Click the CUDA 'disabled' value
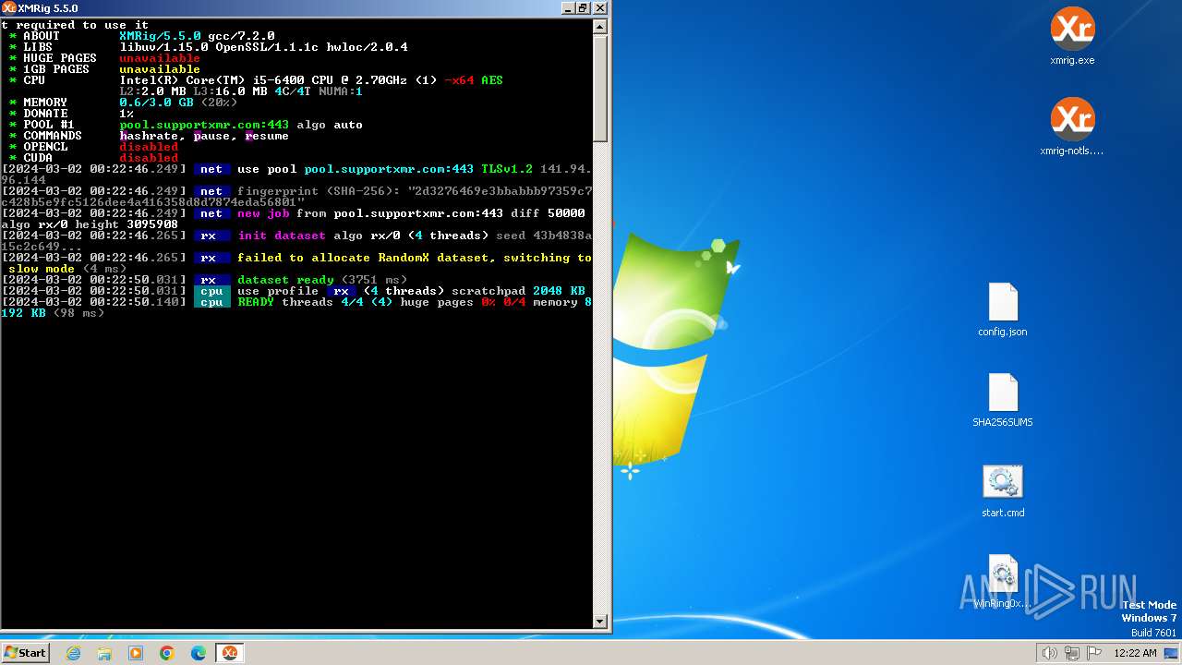This screenshot has width=1182, height=665. [x=149, y=158]
